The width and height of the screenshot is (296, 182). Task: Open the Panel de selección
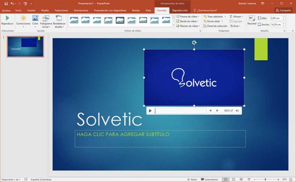[215, 26]
